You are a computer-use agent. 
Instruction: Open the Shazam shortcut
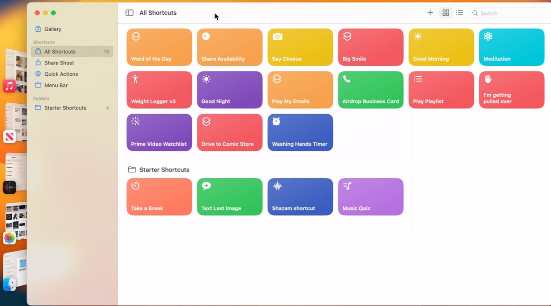click(x=300, y=197)
